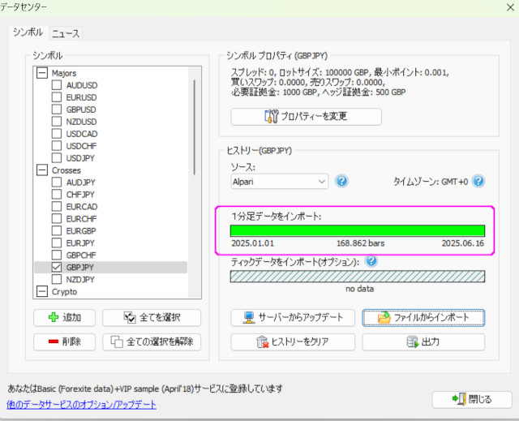Click the checkmarks icon on 全てを選択

click(x=130, y=317)
